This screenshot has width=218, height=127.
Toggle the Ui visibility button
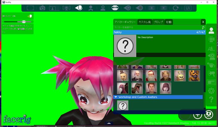coord(188,8)
